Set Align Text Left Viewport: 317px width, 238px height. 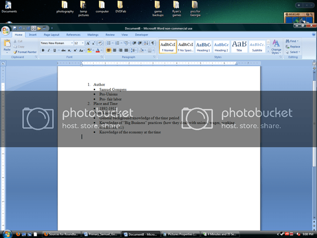(x=109, y=50)
